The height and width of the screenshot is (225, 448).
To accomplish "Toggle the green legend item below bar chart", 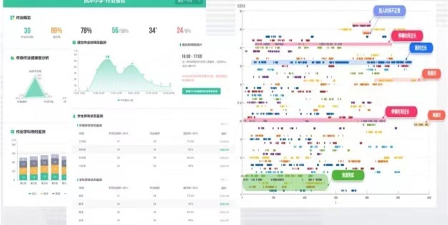I will [x=32, y=193].
